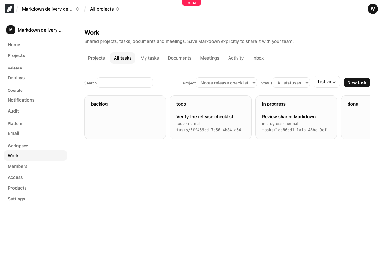
Task: Select the All tasks tab
Action: pyautogui.click(x=123, y=58)
